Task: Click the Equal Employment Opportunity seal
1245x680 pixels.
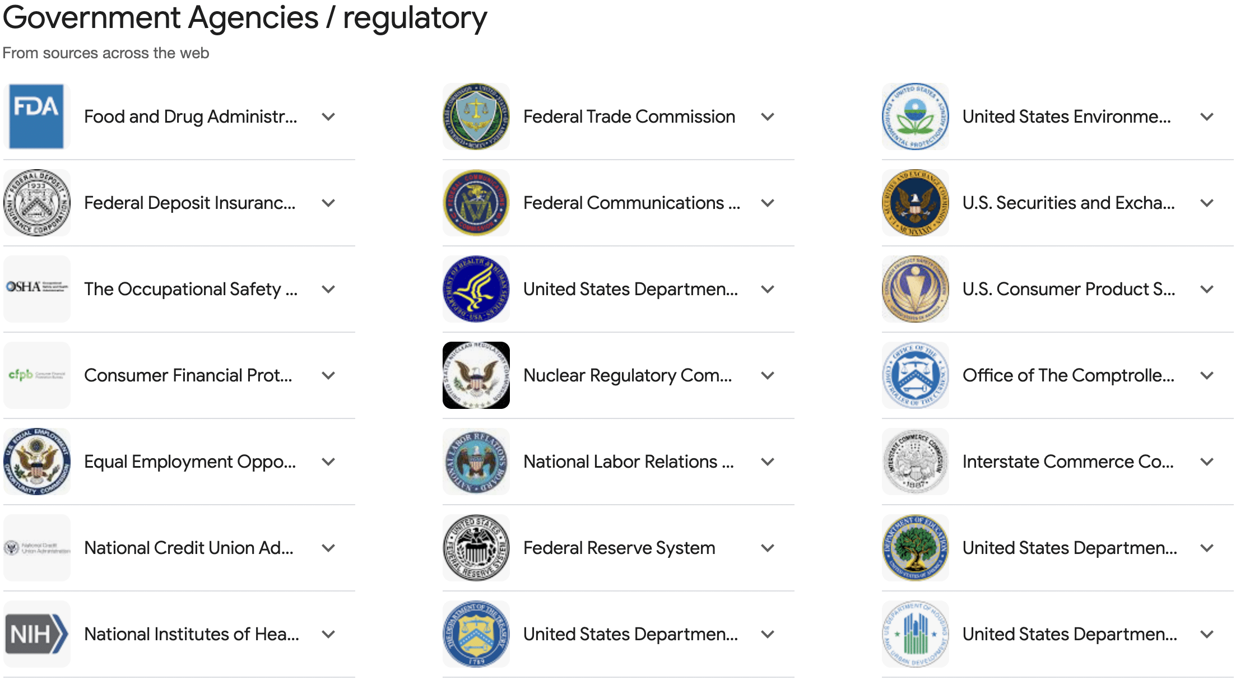Action: (37, 462)
